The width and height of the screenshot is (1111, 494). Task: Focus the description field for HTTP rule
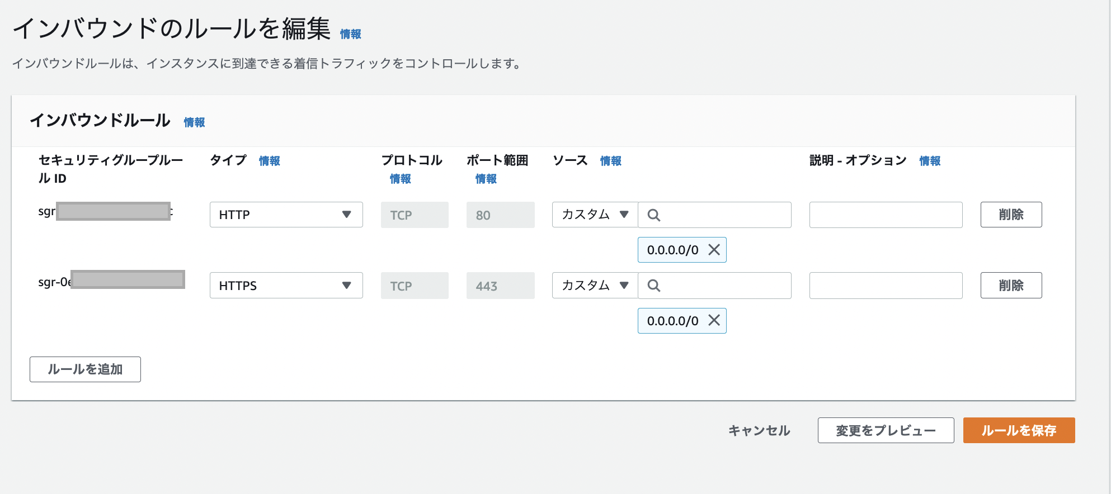tap(885, 215)
